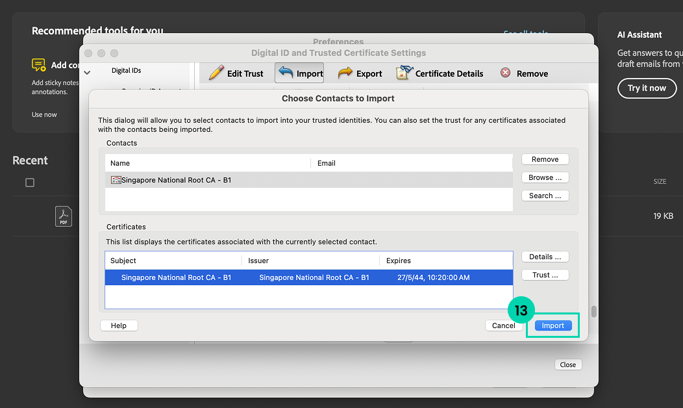Click the PDF file icon in Recent
Viewport: 683px width, 408px height.
tap(64, 216)
